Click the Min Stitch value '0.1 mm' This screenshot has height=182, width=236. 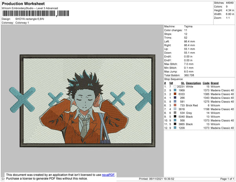click(189, 68)
